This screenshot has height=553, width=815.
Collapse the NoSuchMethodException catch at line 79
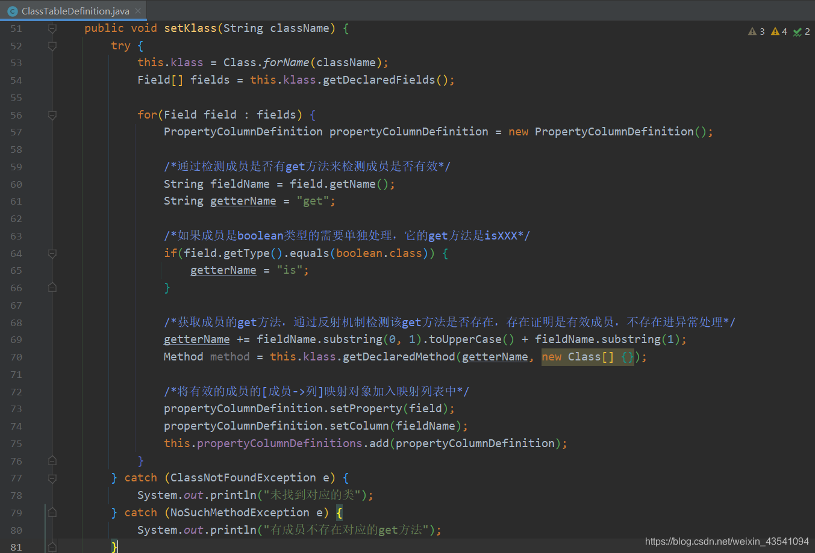(52, 513)
